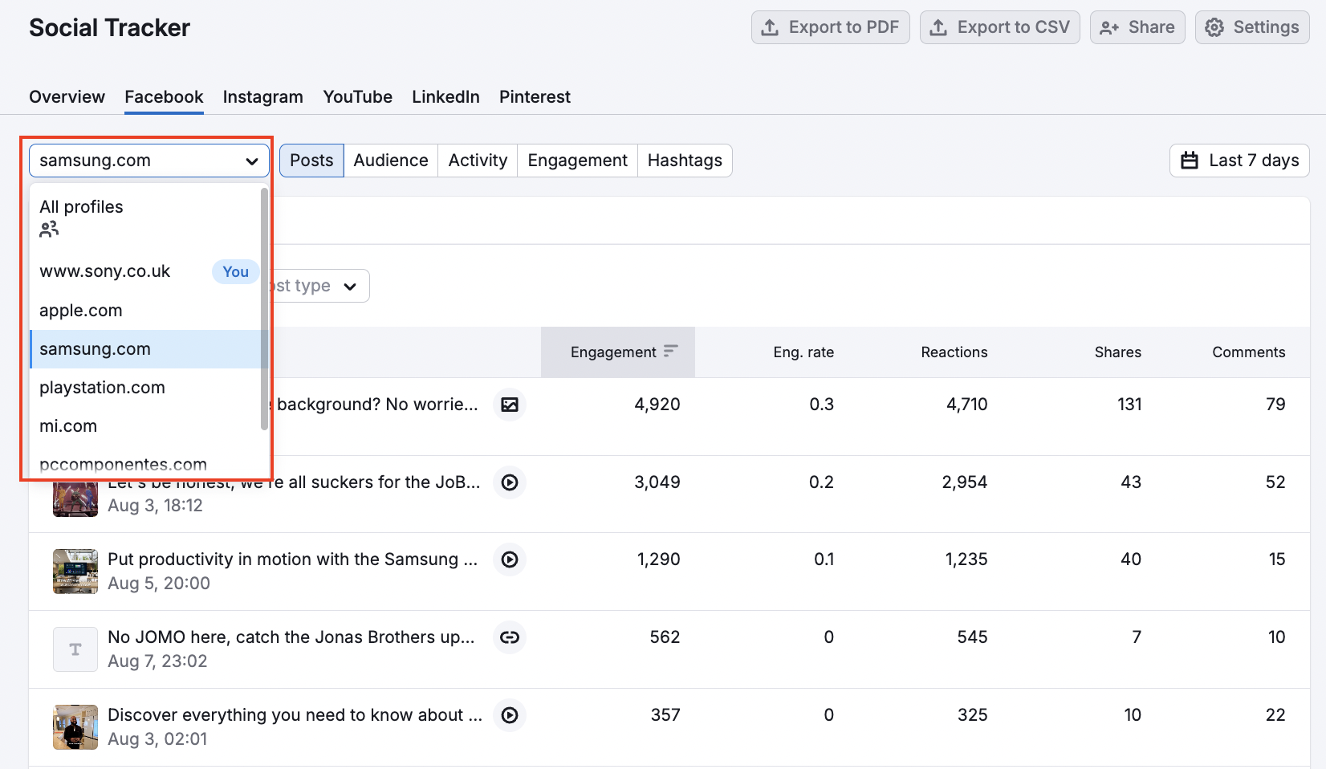The width and height of the screenshot is (1326, 769).
Task: Click the video play icon on the JoBros post
Action: click(x=510, y=482)
